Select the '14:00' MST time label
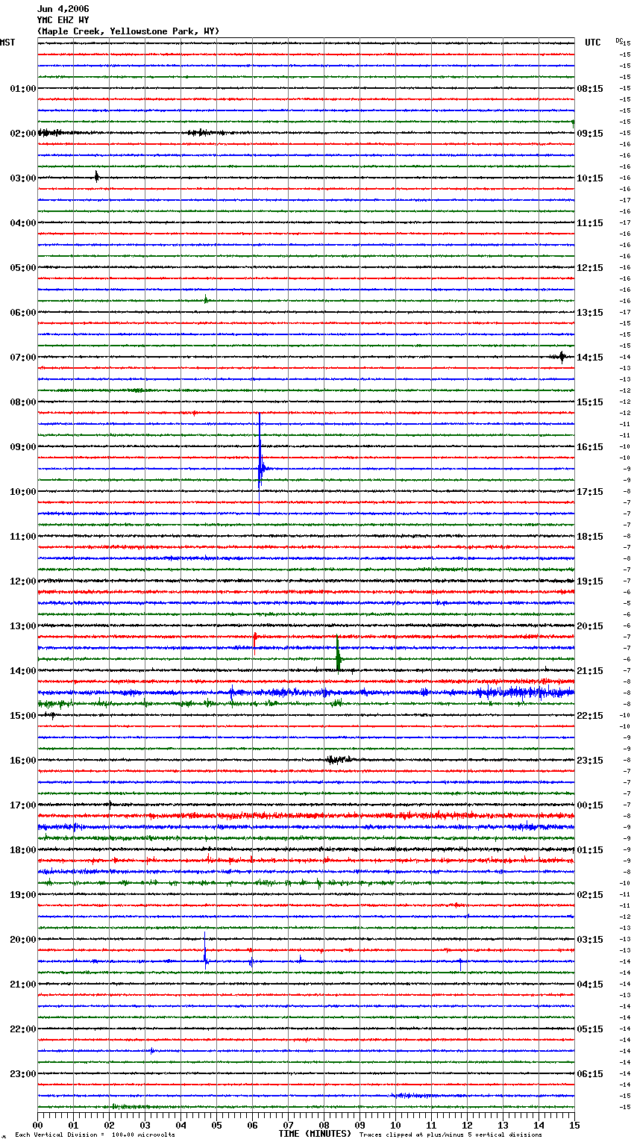 coord(23,671)
